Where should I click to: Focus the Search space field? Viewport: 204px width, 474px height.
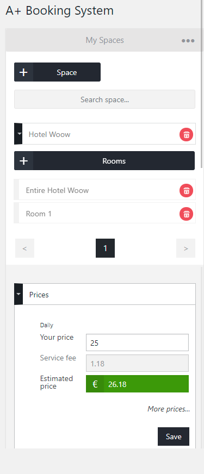105,99
